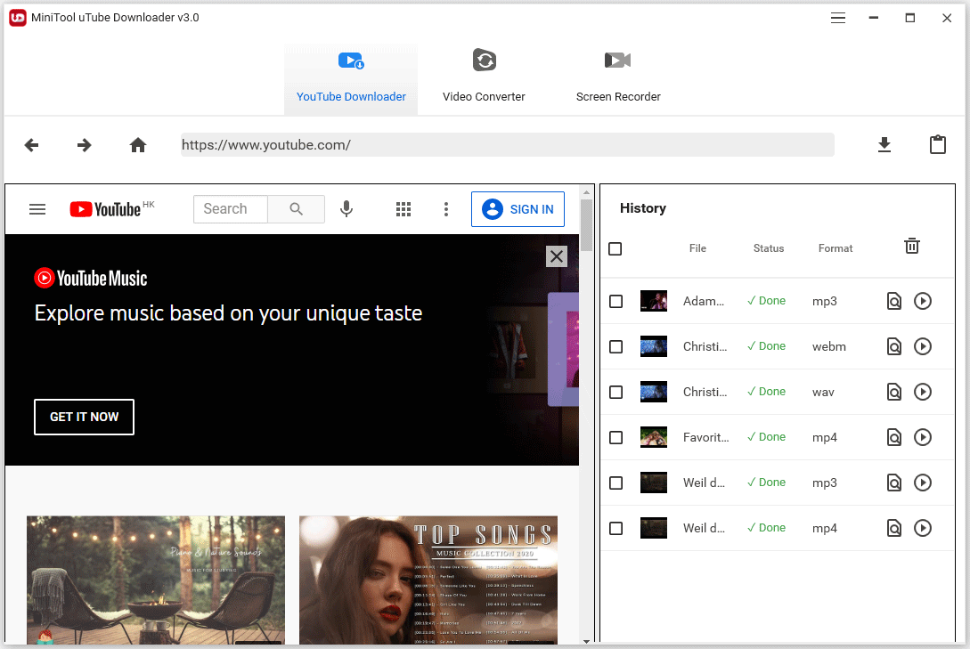Navigate forward with right arrow icon
Viewport: 970px width, 649px height.
click(x=85, y=145)
